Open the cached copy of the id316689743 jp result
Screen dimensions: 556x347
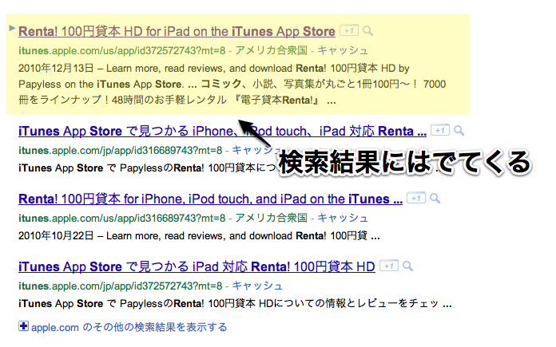(252, 149)
